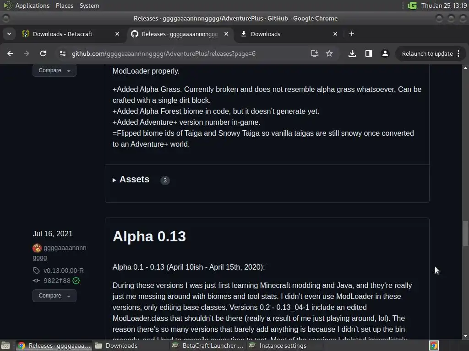Open commit 9822f88 link
469x351 pixels.
[57, 281]
